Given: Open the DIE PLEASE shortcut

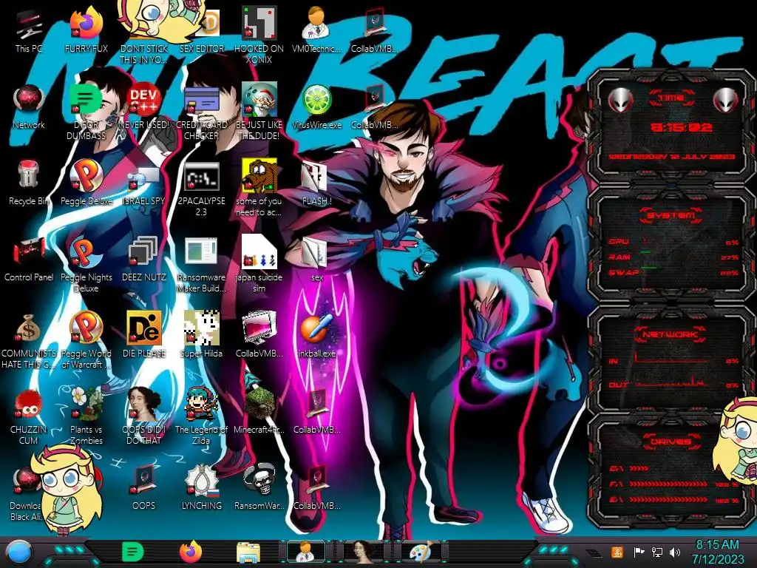Looking at the screenshot, I should [x=144, y=335].
